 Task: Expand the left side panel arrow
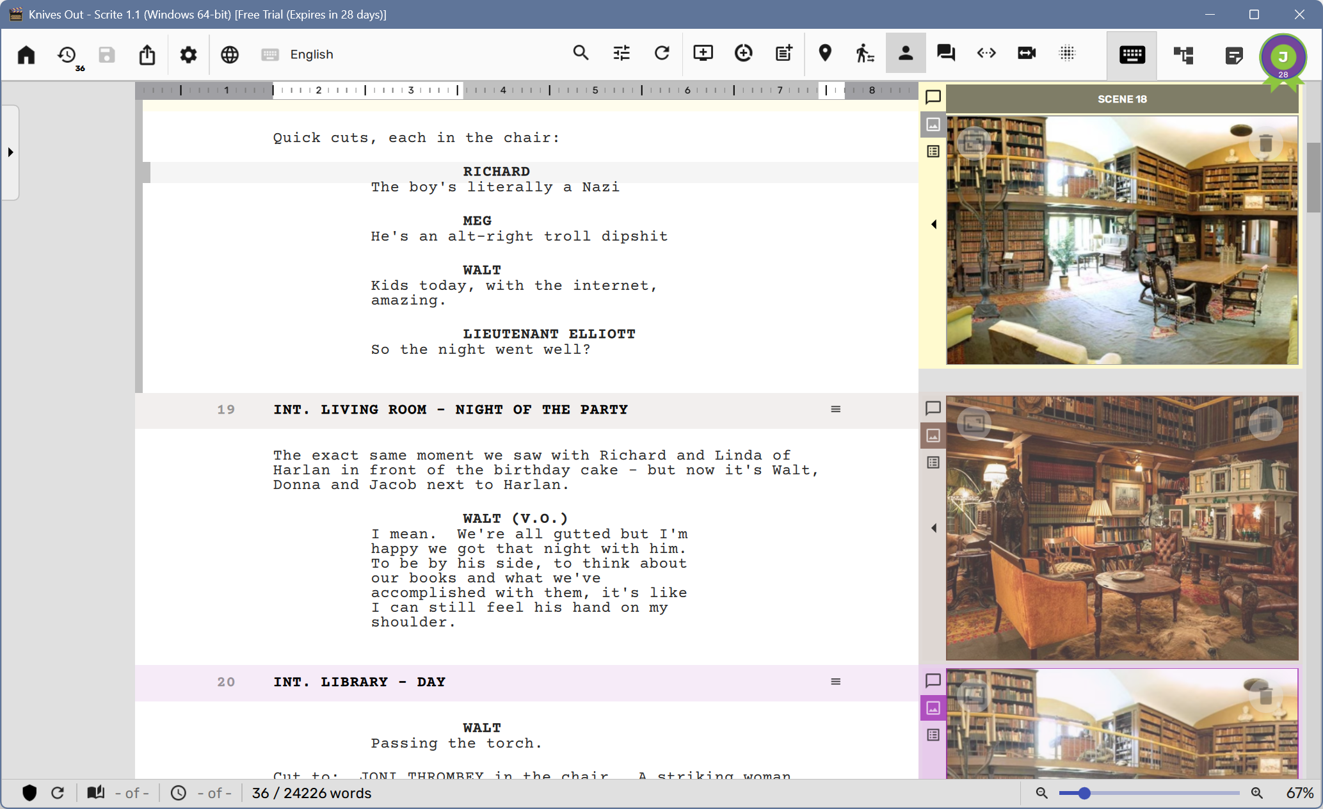click(10, 152)
